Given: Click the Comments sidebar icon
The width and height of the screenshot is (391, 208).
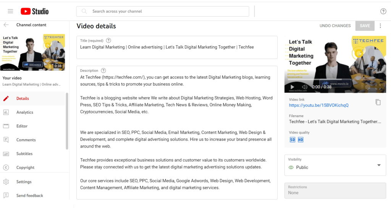Looking at the screenshot, I should click(x=6, y=140).
